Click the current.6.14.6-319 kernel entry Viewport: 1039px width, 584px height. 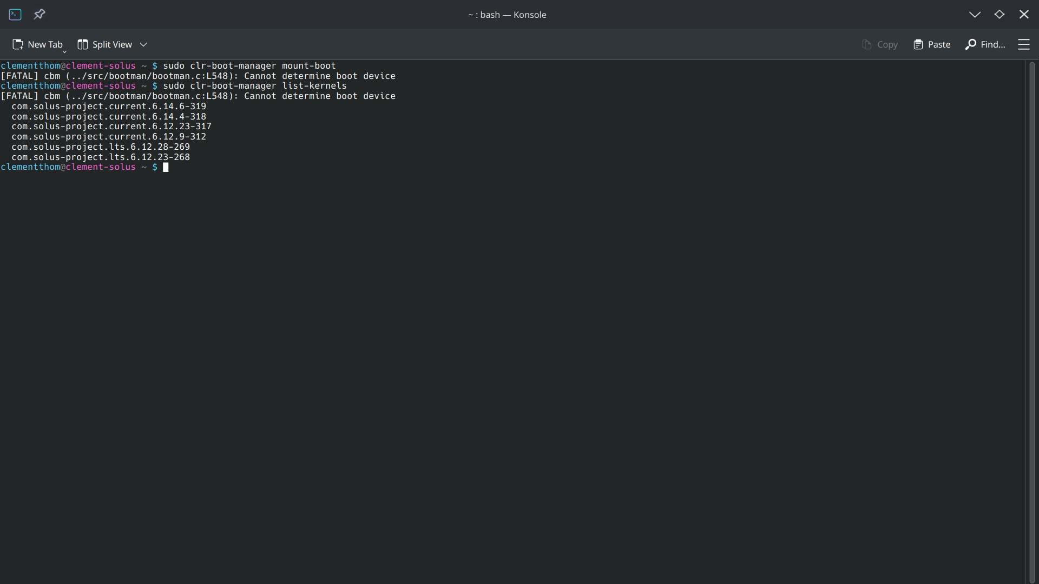coord(109,107)
